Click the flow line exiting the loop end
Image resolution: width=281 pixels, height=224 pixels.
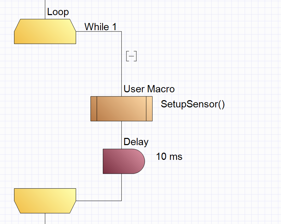tap(45, 219)
